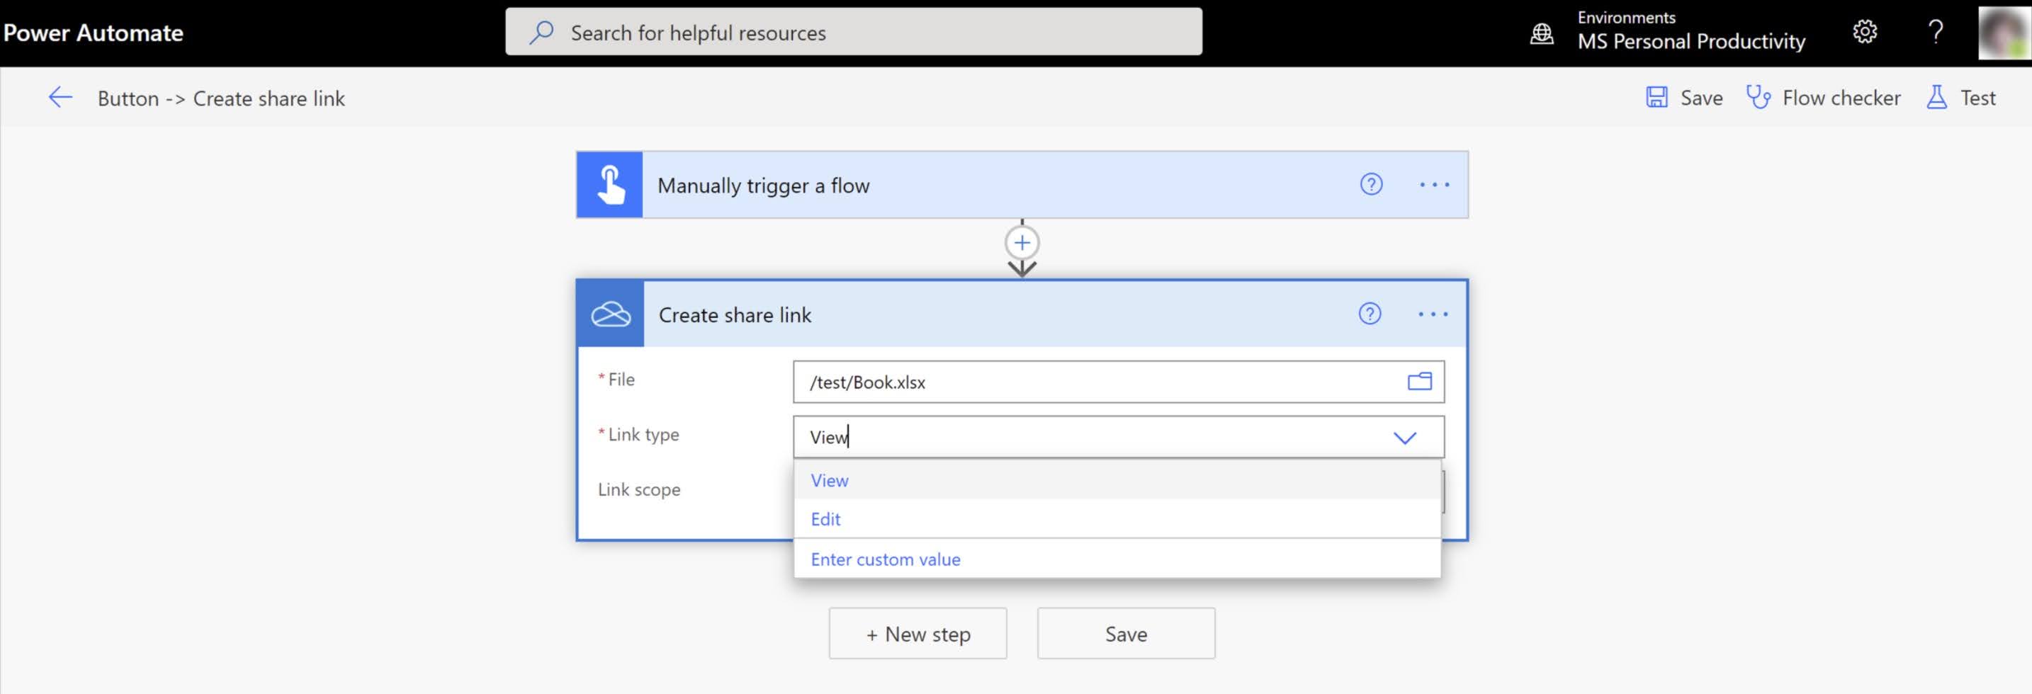
Task: Click the Test label in the toolbar
Action: [1977, 98]
